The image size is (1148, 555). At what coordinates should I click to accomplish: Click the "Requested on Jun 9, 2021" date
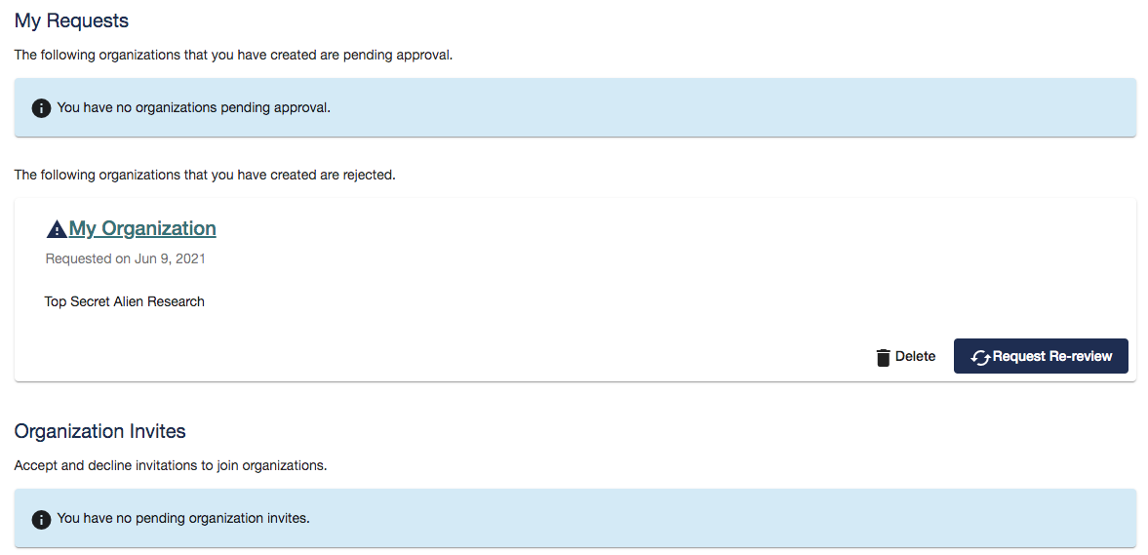click(x=126, y=259)
